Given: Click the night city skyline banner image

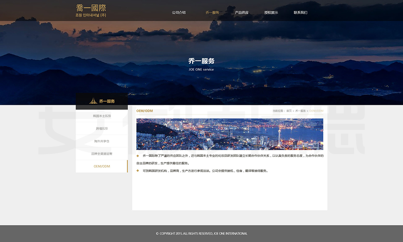Looking at the screenshot, I should tap(230, 134).
